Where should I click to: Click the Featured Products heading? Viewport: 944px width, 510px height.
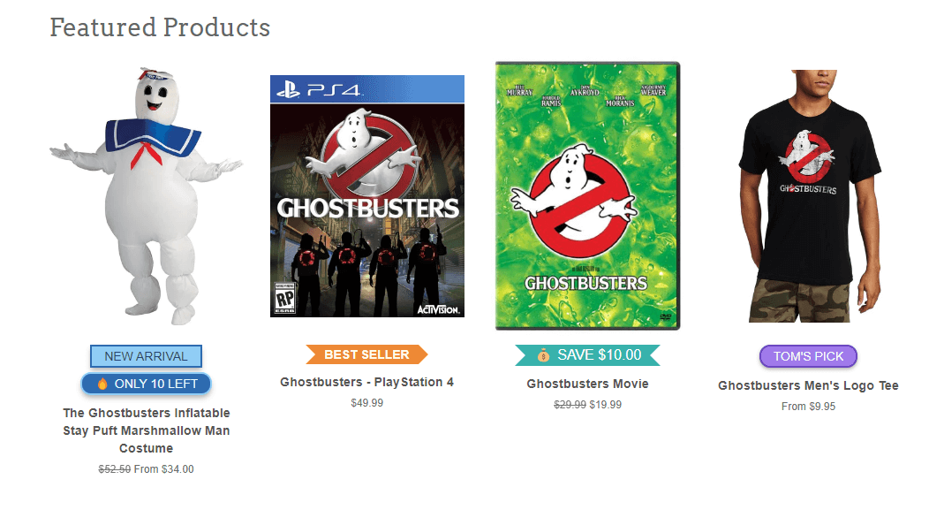(160, 27)
